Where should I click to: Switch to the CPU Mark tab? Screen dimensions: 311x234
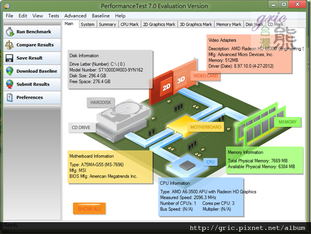click(x=130, y=24)
